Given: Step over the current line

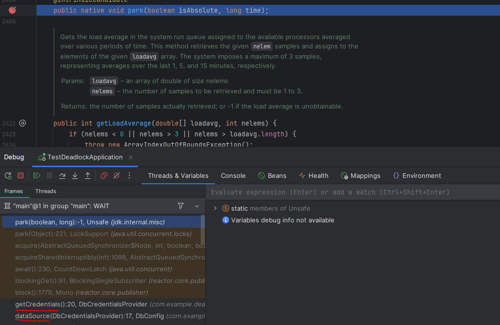Looking at the screenshot, I should pos(62,176).
